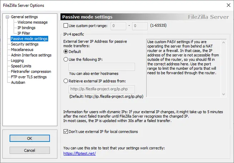Open the ftptest.net link
The height and width of the screenshot is (163, 234).
pos(79,153)
